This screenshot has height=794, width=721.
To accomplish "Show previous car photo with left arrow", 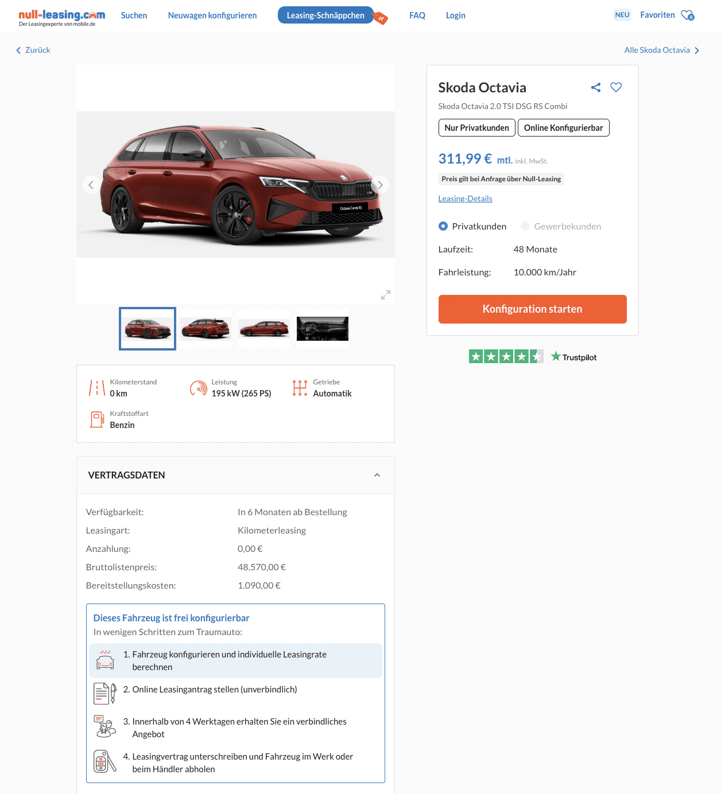I will point(91,185).
